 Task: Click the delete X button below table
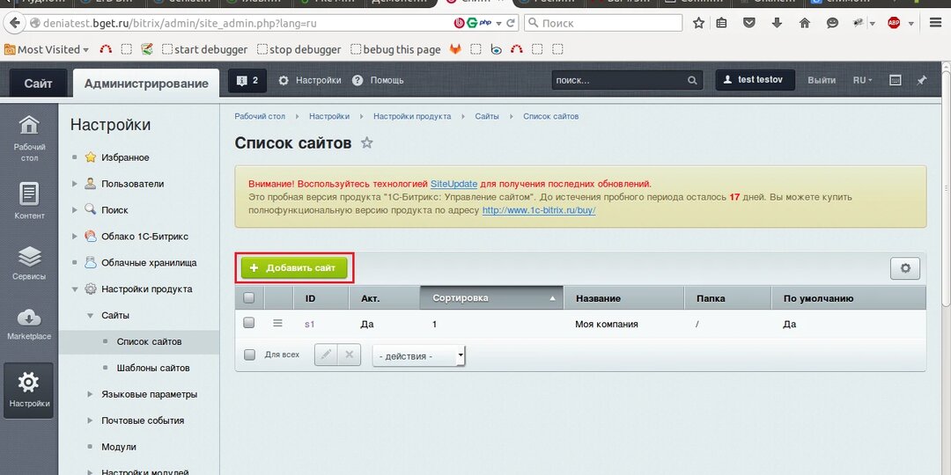[x=349, y=354]
